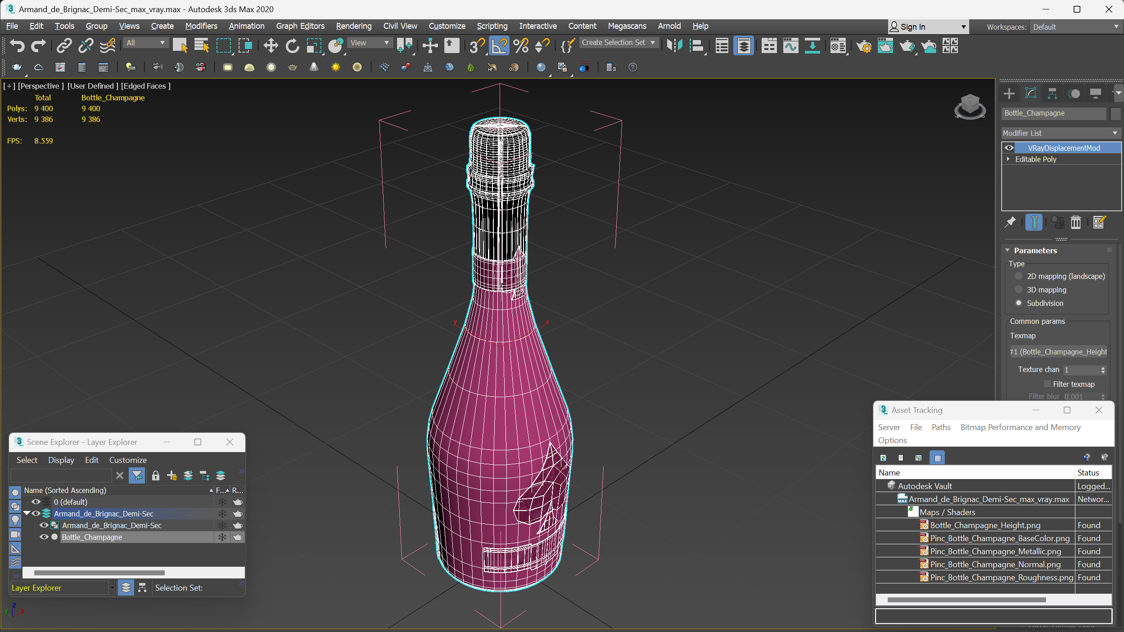Open the Megascans menu
The image size is (1124, 632).
(x=627, y=26)
